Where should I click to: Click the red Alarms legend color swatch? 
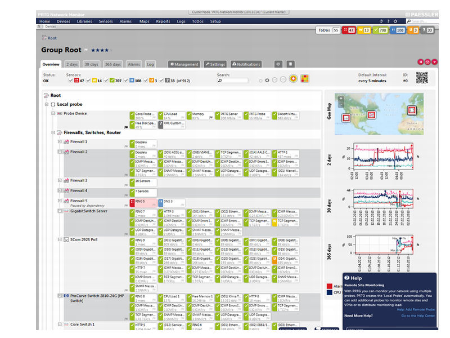click(x=330, y=286)
